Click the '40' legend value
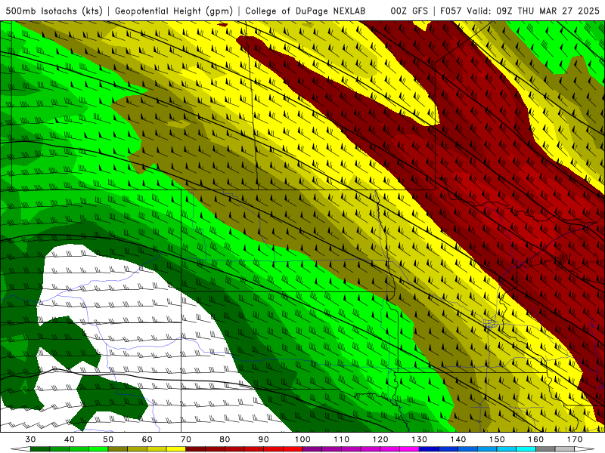The width and height of the screenshot is (605, 453). (x=70, y=439)
